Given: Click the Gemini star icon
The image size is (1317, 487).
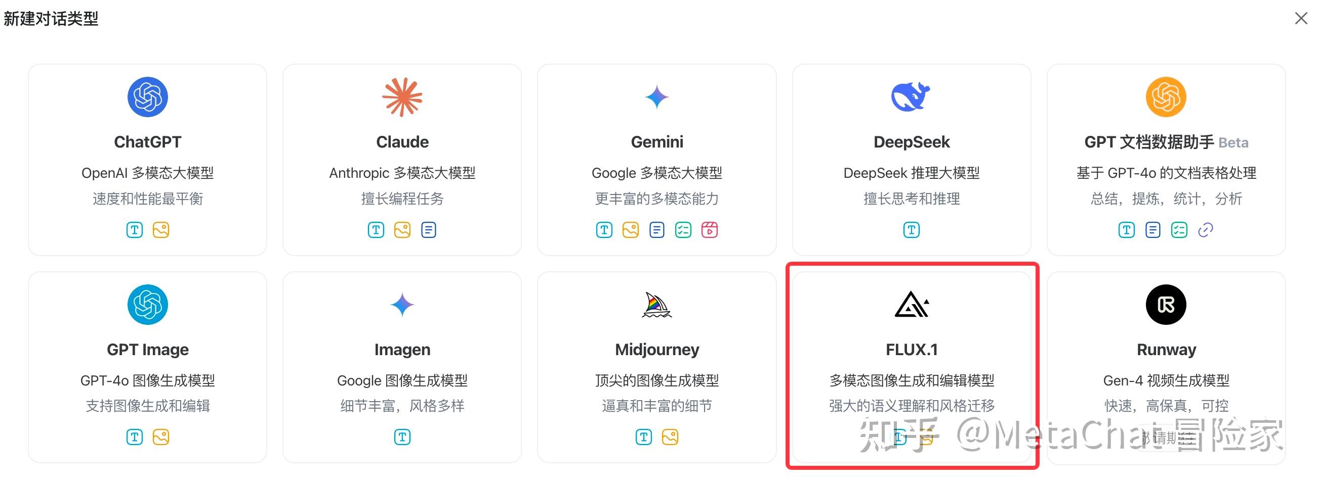Looking at the screenshot, I should [x=656, y=96].
